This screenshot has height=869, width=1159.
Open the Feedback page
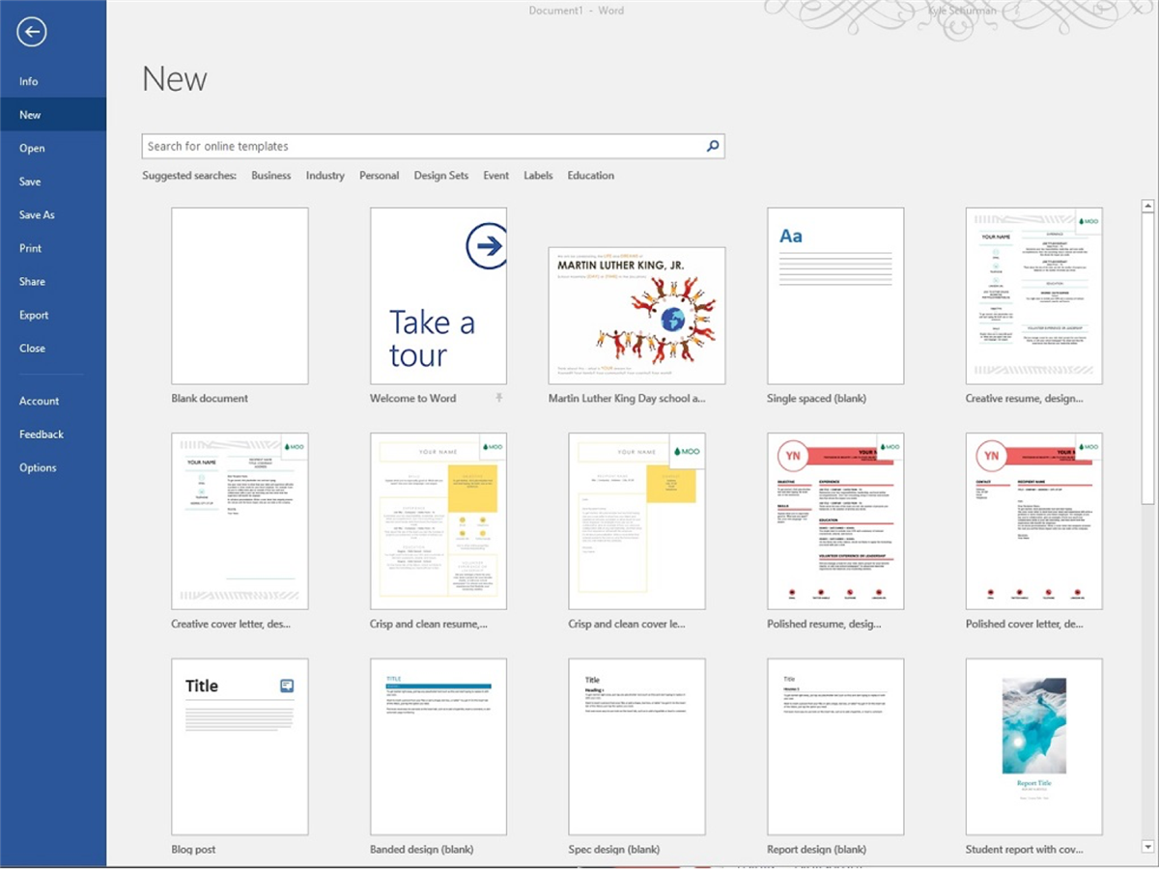coord(42,434)
